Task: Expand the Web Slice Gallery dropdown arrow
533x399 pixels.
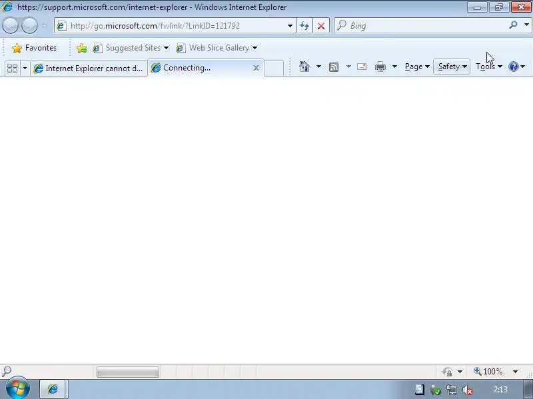Action: pyautogui.click(x=255, y=48)
